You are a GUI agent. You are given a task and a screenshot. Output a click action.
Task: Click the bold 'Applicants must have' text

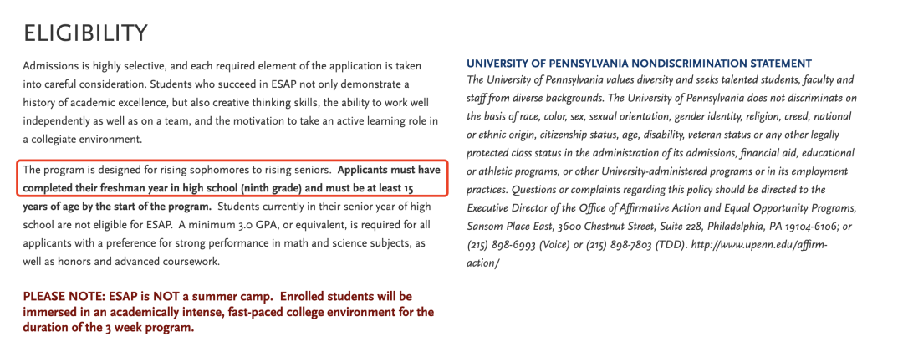(389, 170)
